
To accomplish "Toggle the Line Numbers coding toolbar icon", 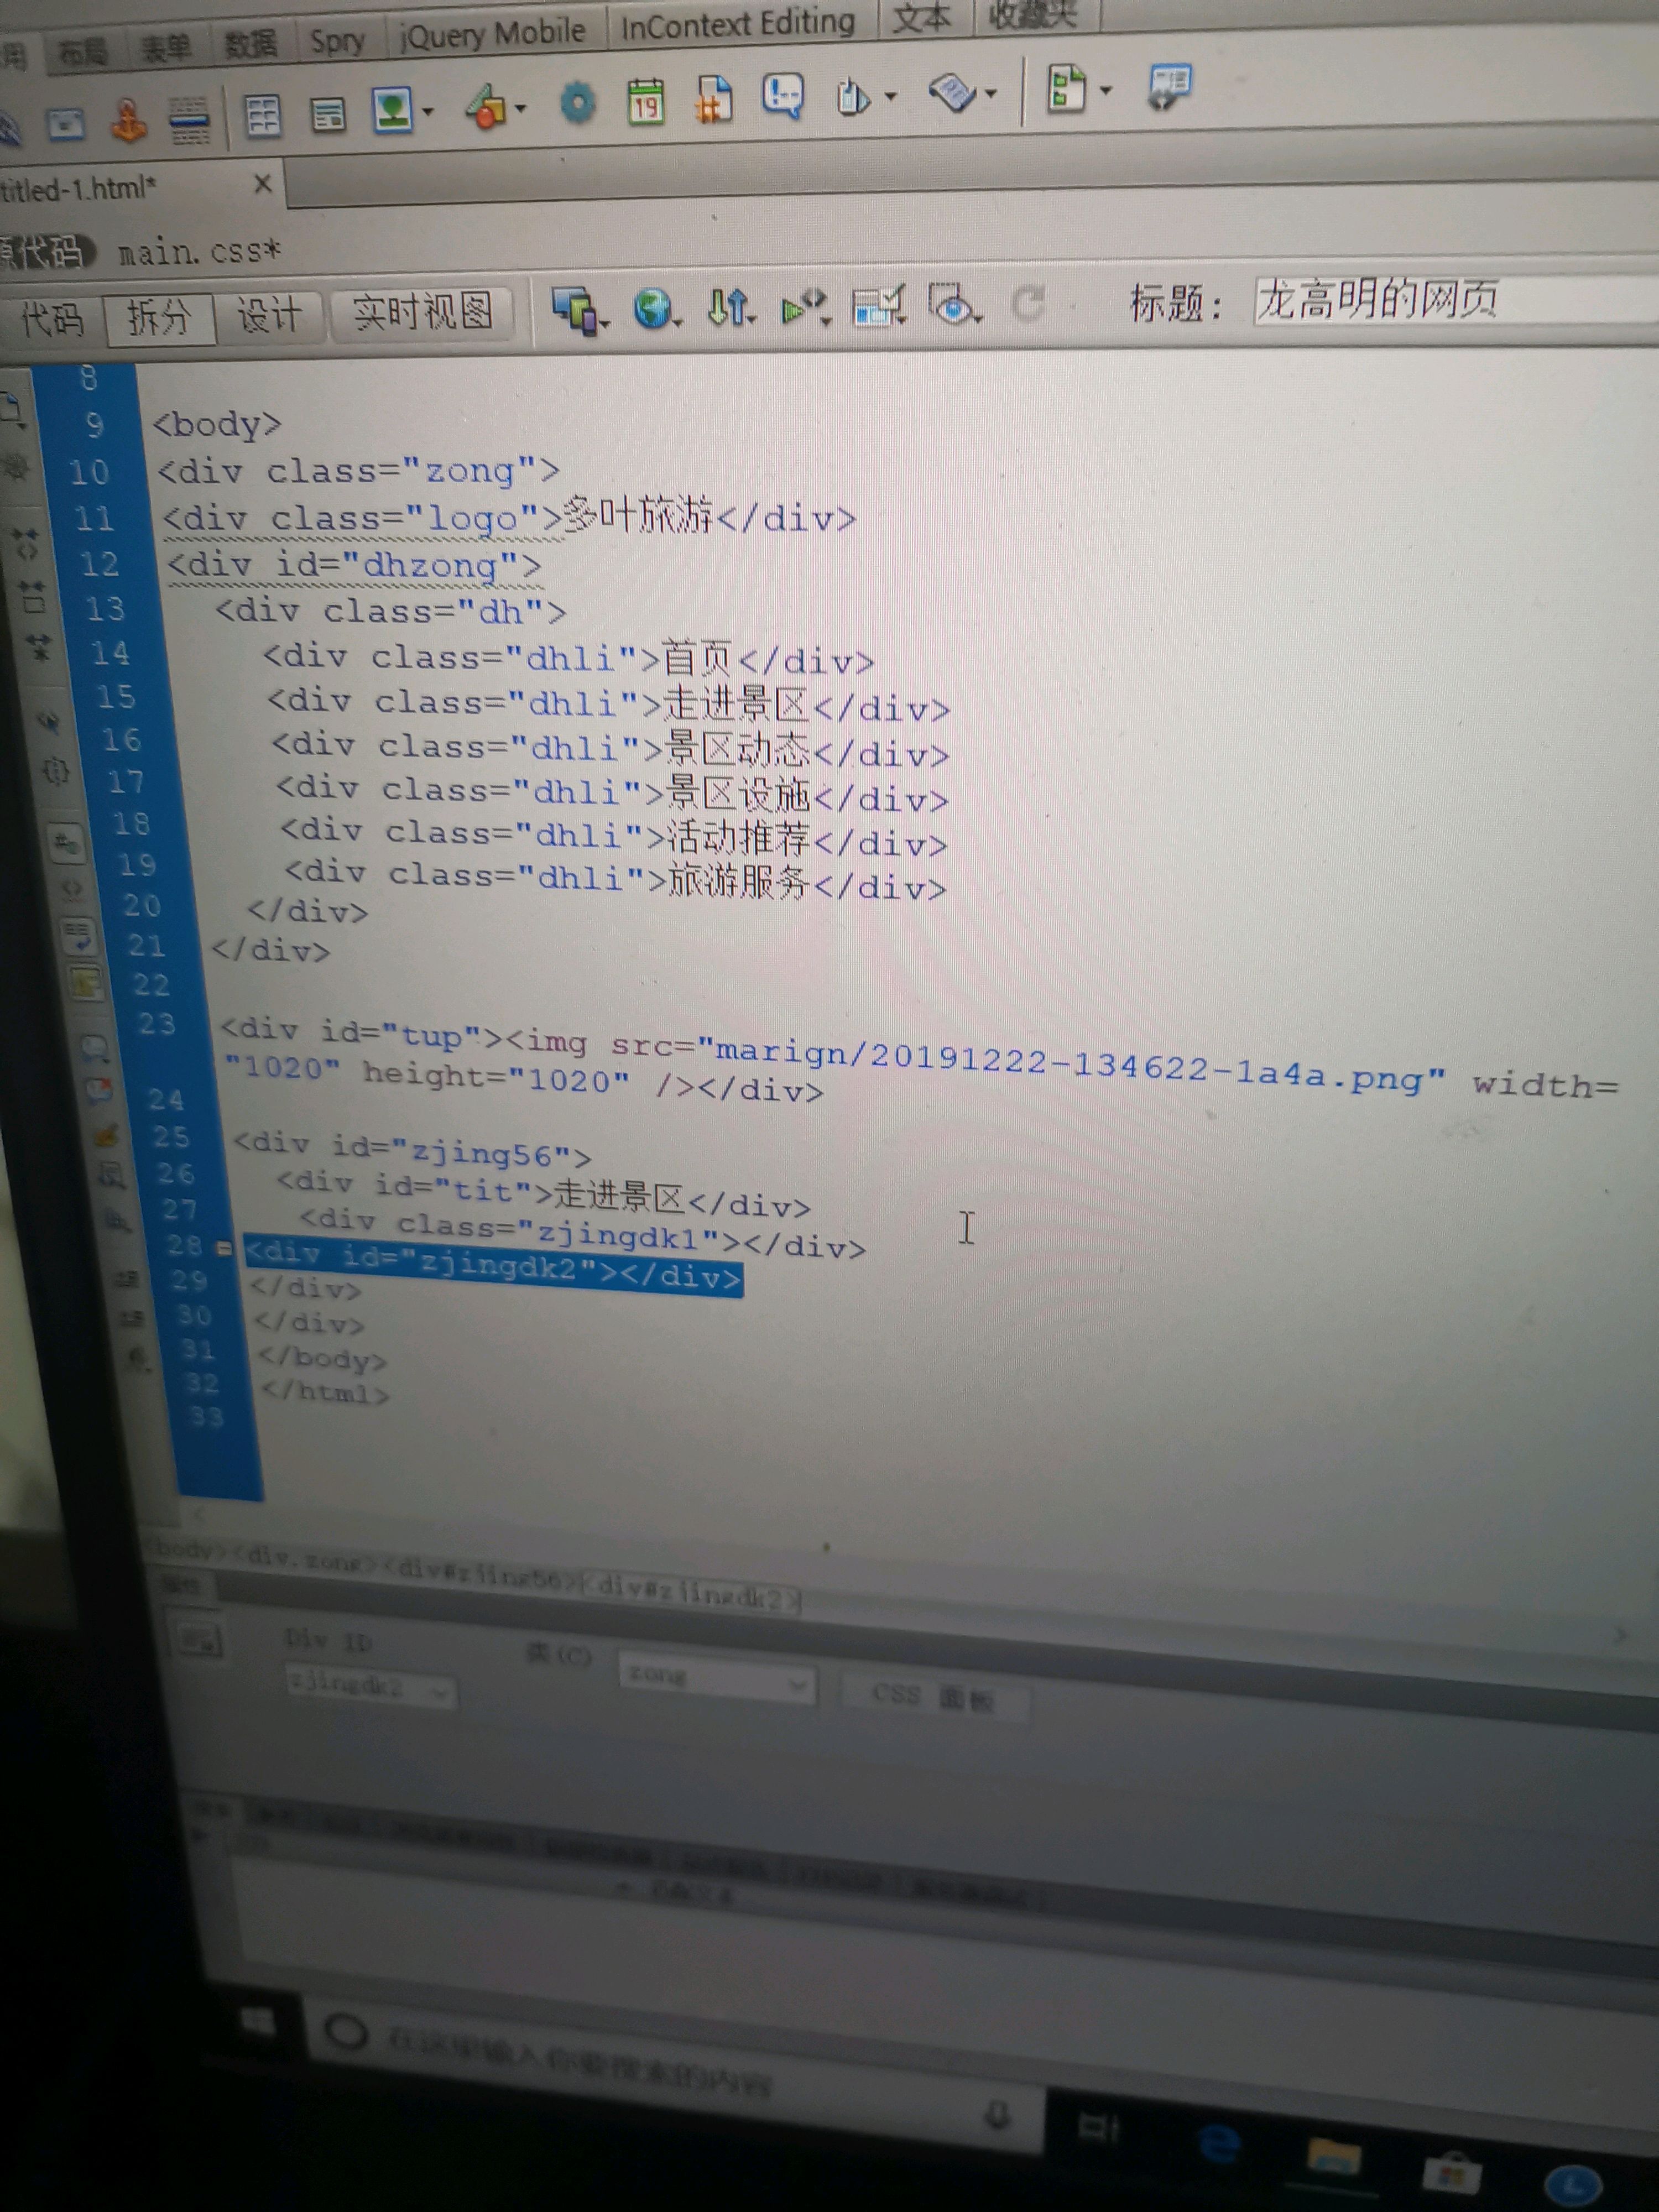I will tap(67, 842).
